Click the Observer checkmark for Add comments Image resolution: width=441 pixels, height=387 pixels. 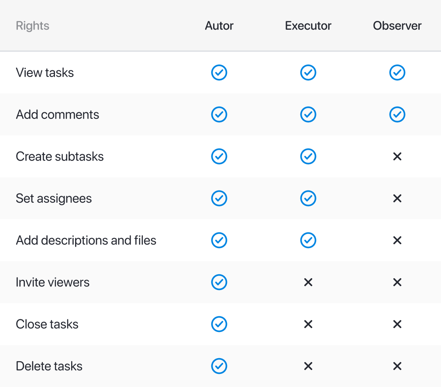(397, 114)
